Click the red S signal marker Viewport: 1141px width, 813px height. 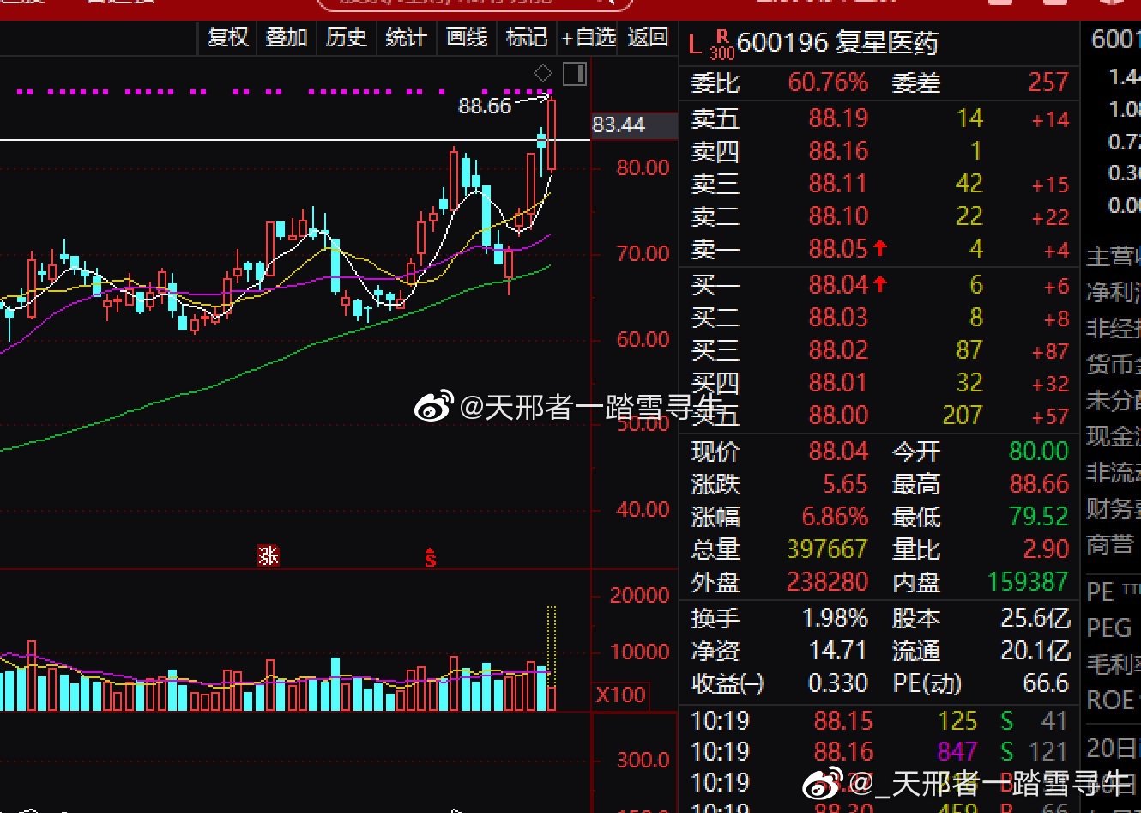pyautogui.click(x=430, y=558)
